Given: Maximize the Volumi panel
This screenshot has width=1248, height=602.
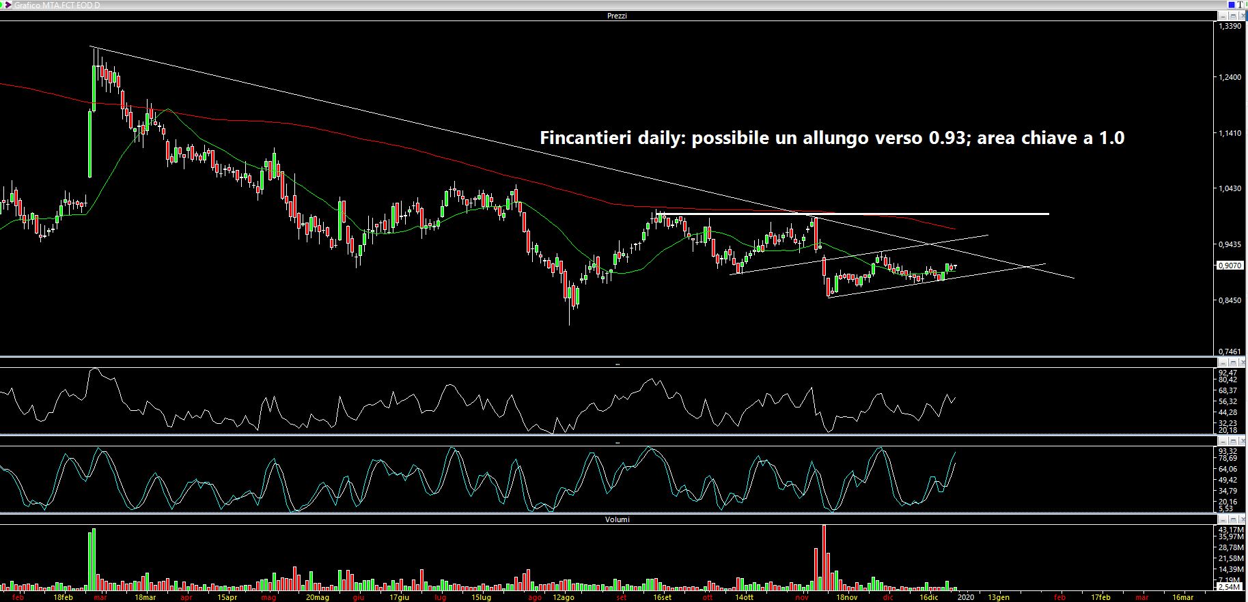Looking at the screenshot, I should pos(1233,519).
